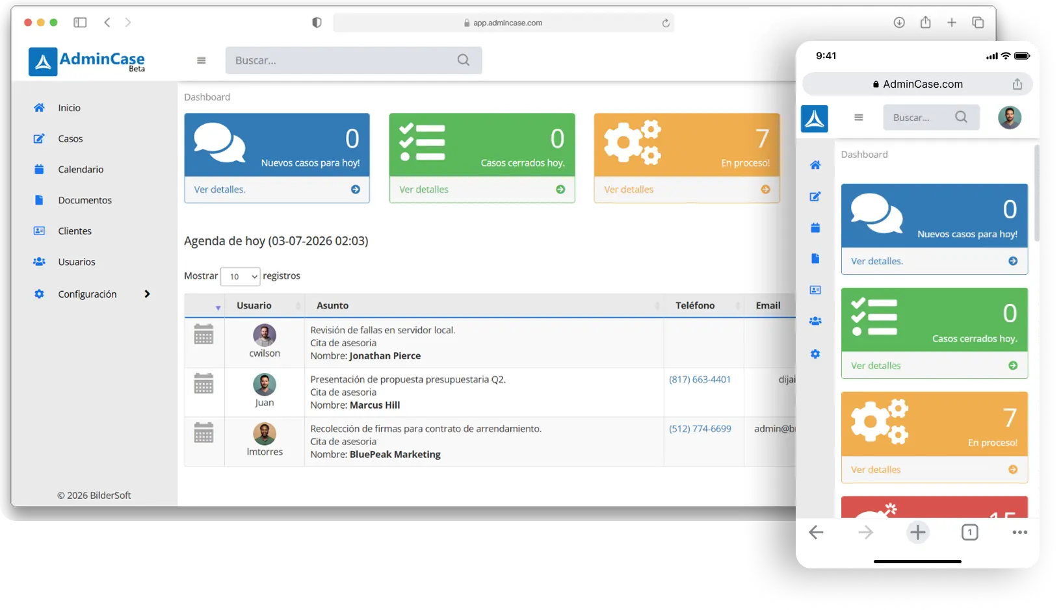The width and height of the screenshot is (1061, 610).
Task: Click the calendar icon in the cwilson agenda row
Action: click(203, 334)
